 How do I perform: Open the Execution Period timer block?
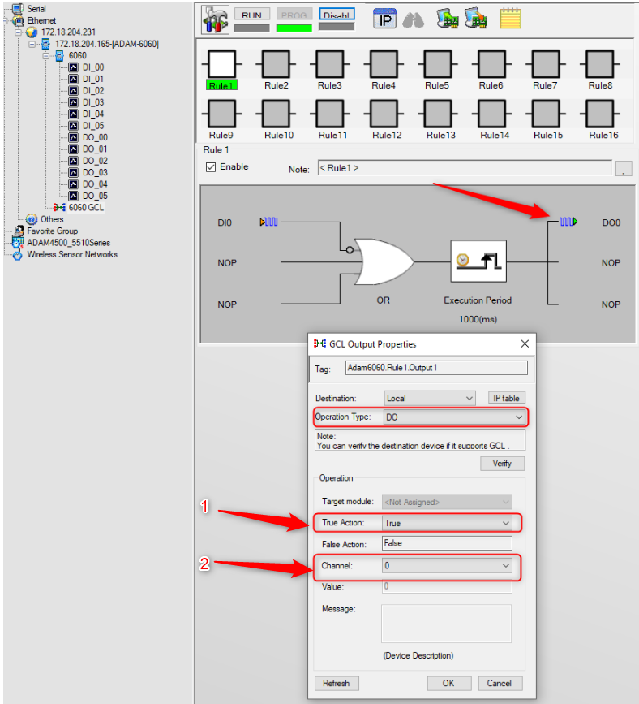(x=478, y=261)
